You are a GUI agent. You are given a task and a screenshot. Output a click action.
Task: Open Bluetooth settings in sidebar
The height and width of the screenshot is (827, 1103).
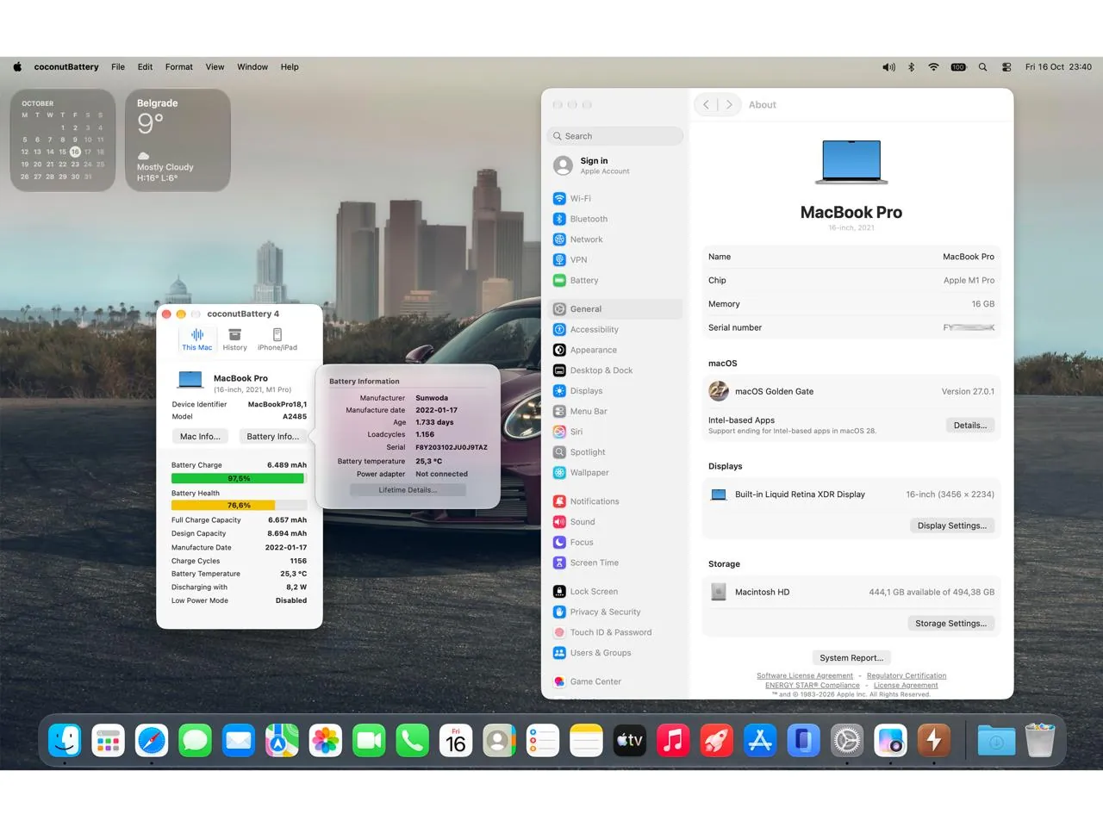616,219
